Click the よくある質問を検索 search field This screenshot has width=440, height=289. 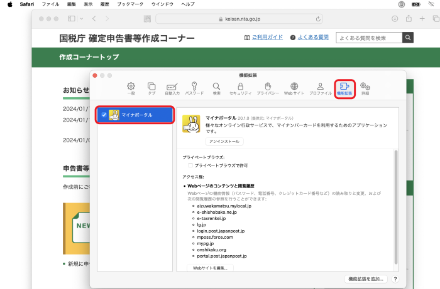point(369,38)
